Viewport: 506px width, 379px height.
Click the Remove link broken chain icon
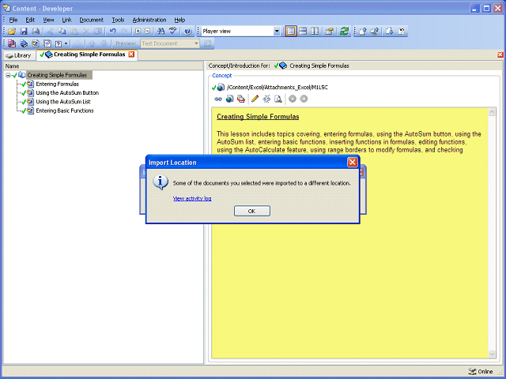click(266, 99)
